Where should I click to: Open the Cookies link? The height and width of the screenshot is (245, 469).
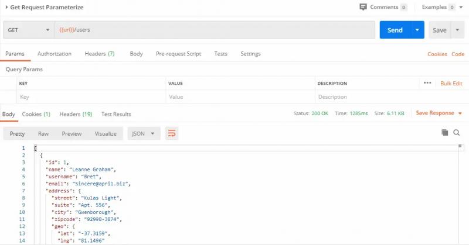click(x=437, y=54)
